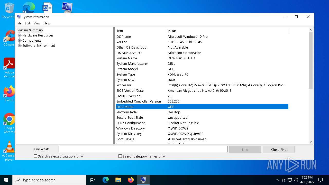Show hidden system tray icons

pyautogui.click(x=277, y=180)
